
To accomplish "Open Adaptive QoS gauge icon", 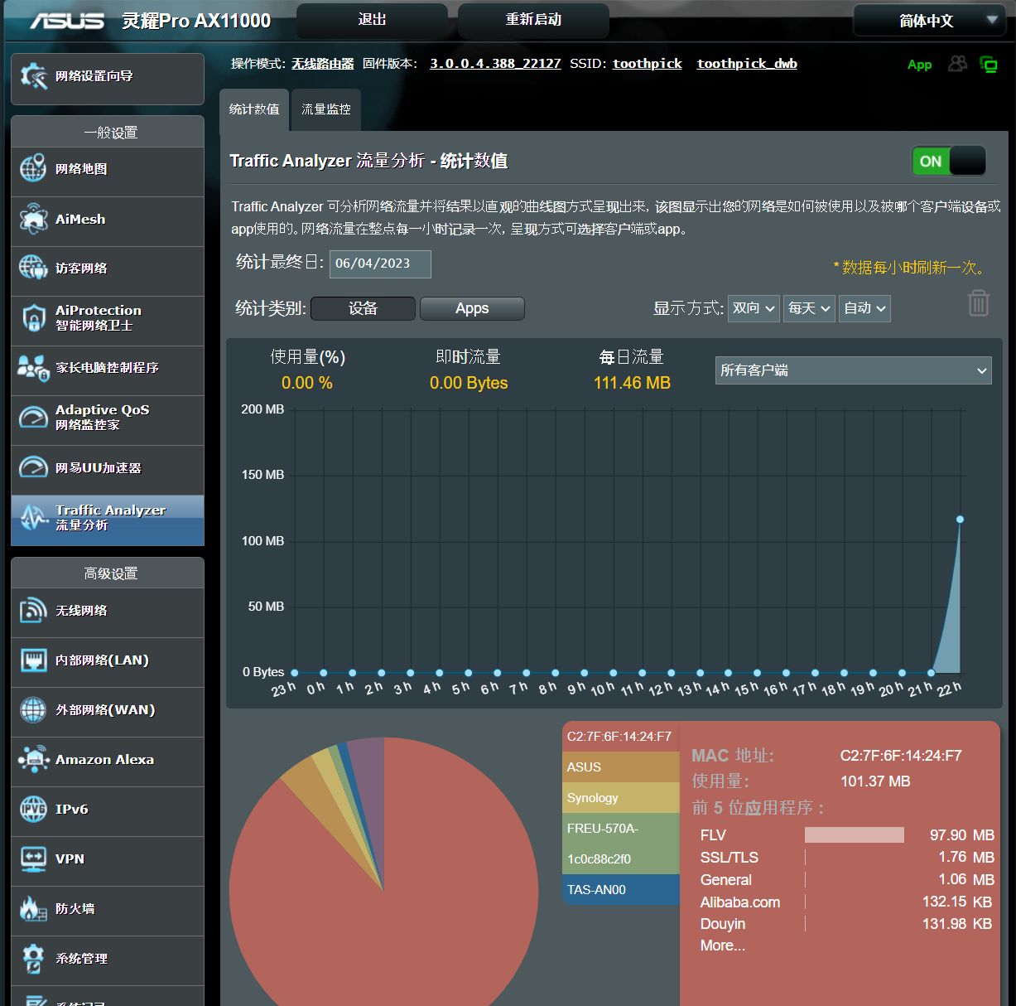I will coord(33,417).
